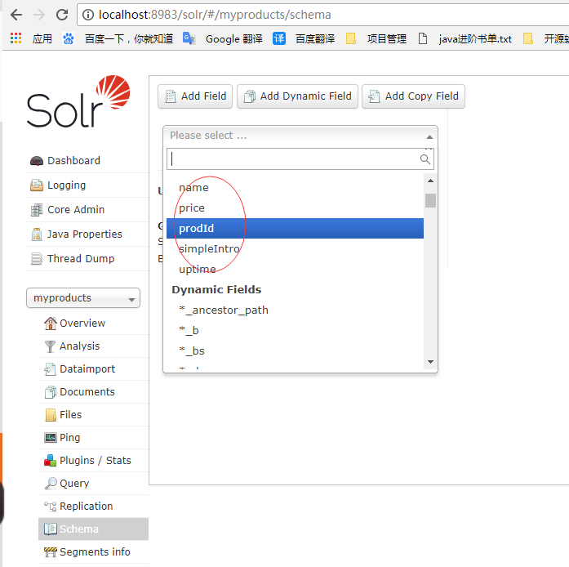Click the Plugins / Stats blocks icon
569x567 pixels.
(50, 461)
